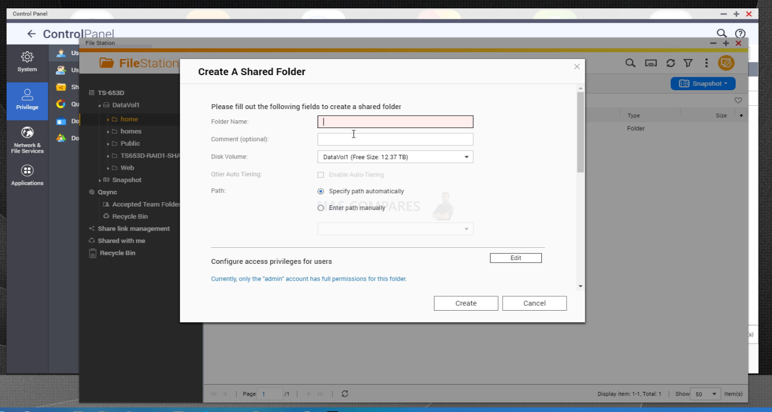Click the Page number field
Viewport: 772px width, 412px height.
click(x=270, y=394)
